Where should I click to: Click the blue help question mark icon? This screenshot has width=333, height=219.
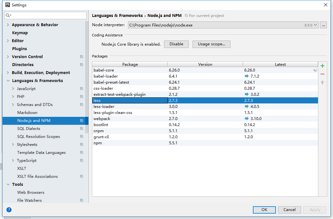click(9, 210)
